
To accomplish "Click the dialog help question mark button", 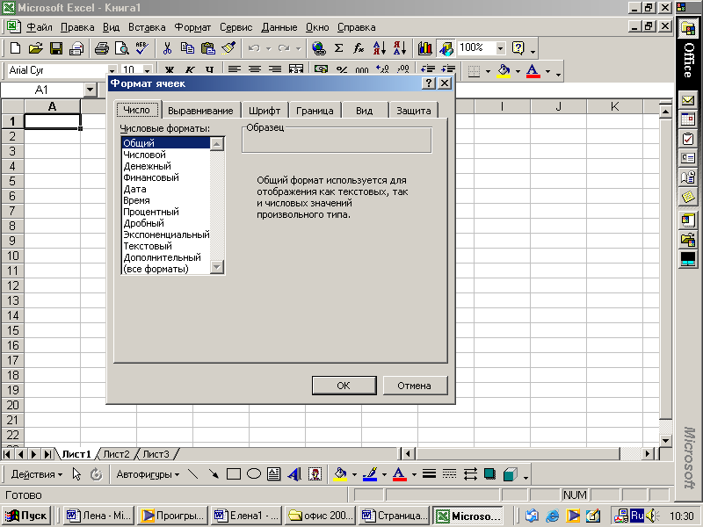I will (429, 83).
